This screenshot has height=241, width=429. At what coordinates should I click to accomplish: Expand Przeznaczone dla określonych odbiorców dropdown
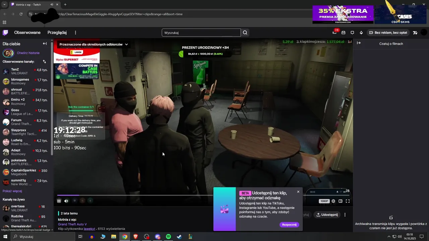click(94, 44)
